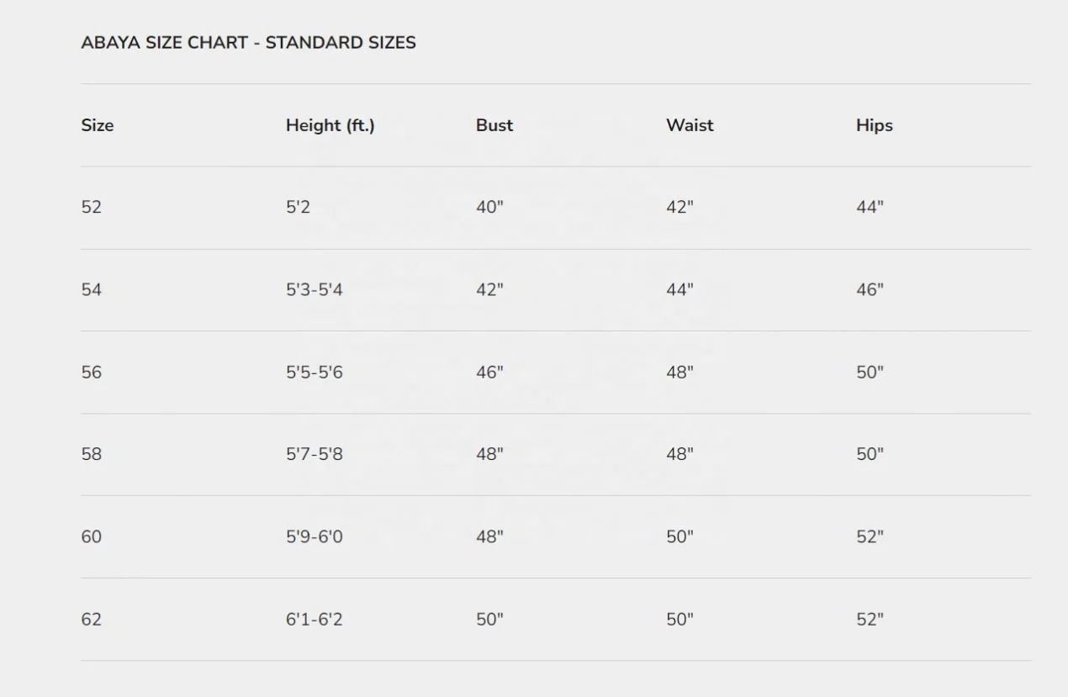
Task: Click size 60 in the chart
Action: [x=91, y=537]
